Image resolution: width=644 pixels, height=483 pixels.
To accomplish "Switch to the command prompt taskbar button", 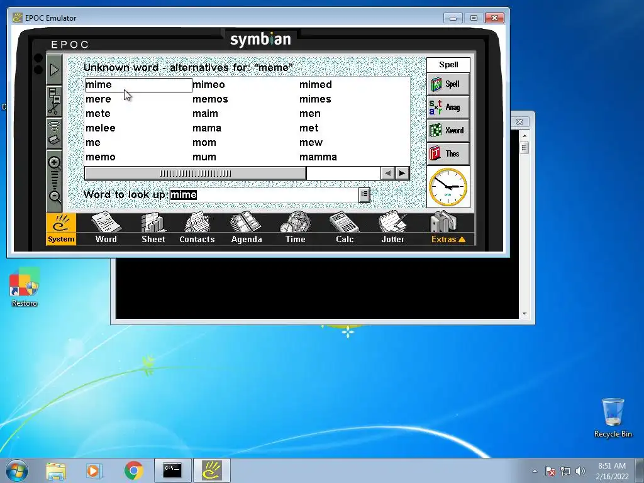I will click(172, 470).
